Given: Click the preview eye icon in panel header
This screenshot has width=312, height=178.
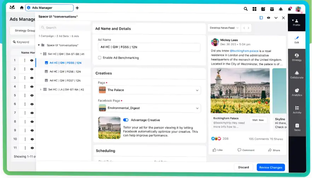Looking at the screenshot, I should click(268, 18).
